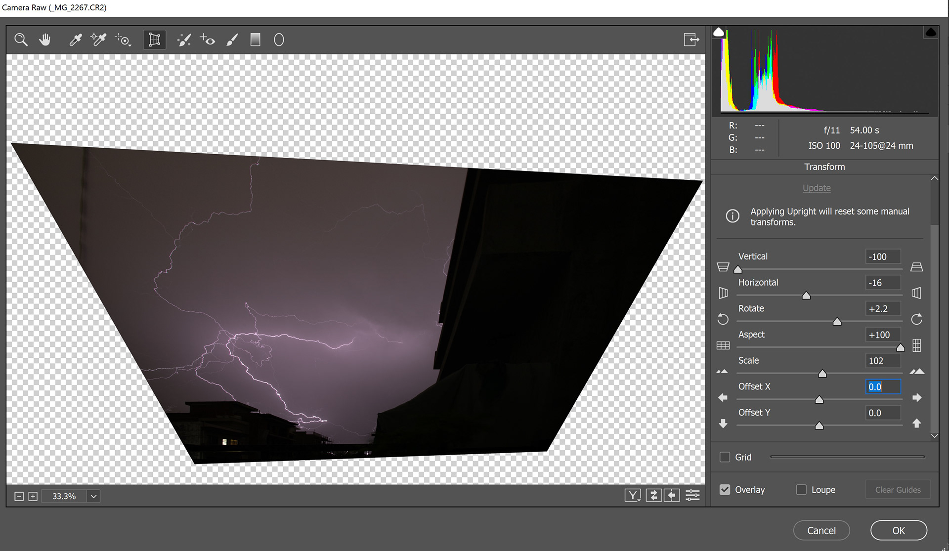Click decrease vertical perspective icon
The height and width of the screenshot is (551, 949).
[723, 267]
